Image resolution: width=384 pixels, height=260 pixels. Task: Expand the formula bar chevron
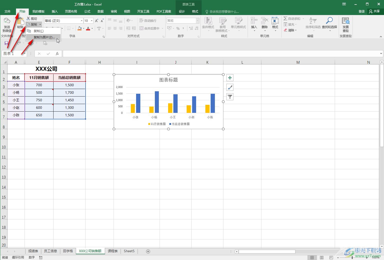tap(381, 53)
